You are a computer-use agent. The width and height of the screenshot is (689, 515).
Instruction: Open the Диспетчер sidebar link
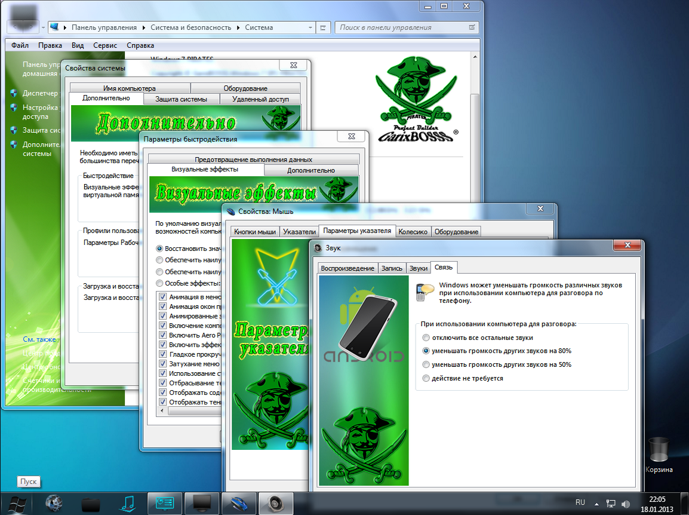[x=40, y=93]
